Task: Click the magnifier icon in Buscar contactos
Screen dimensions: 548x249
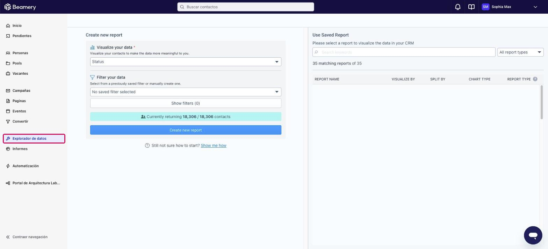Action: [x=182, y=7]
